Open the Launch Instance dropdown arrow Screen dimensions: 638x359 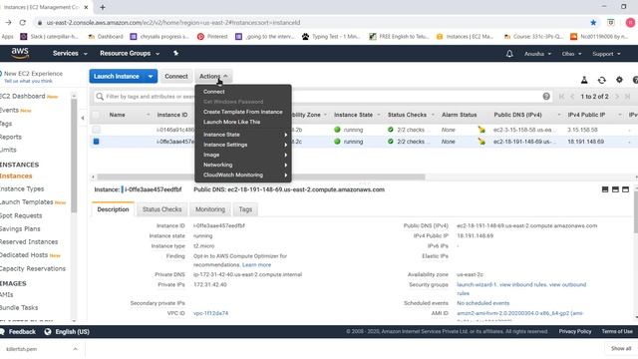151,76
